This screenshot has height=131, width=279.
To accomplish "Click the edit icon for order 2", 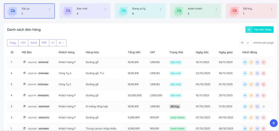I will click(x=251, y=118).
